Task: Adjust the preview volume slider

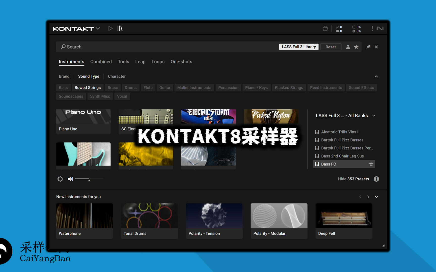Action: [89, 179]
